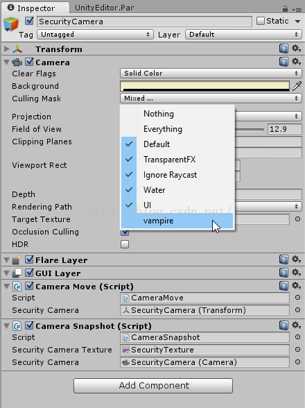This screenshot has width=305, height=408.
Task: Open the Clear Flags dropdown
Action: pyautogui.click(x=211, y=74)
